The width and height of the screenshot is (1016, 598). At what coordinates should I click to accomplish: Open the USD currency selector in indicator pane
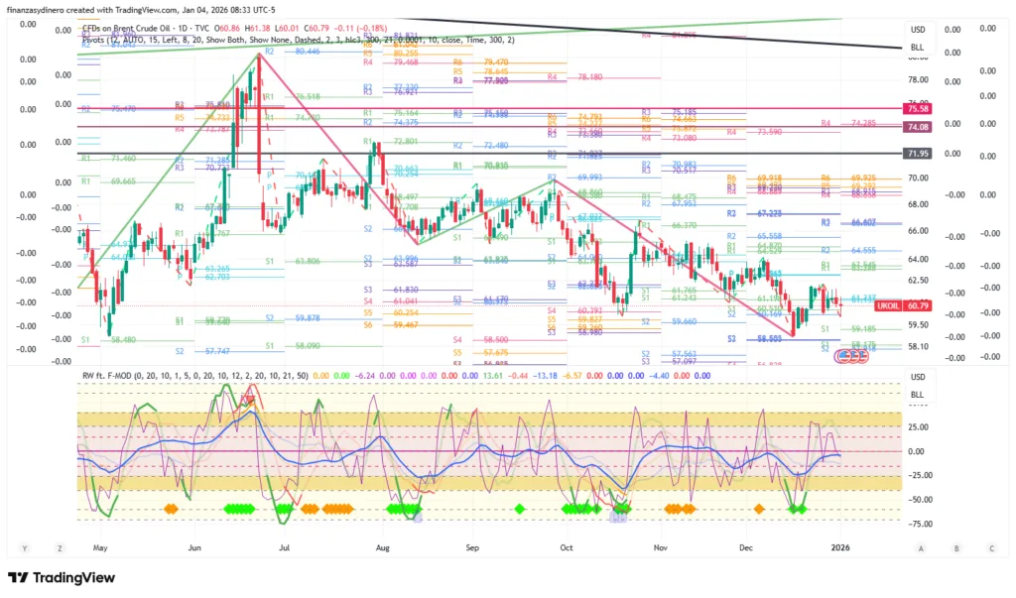tap(917, 377)
